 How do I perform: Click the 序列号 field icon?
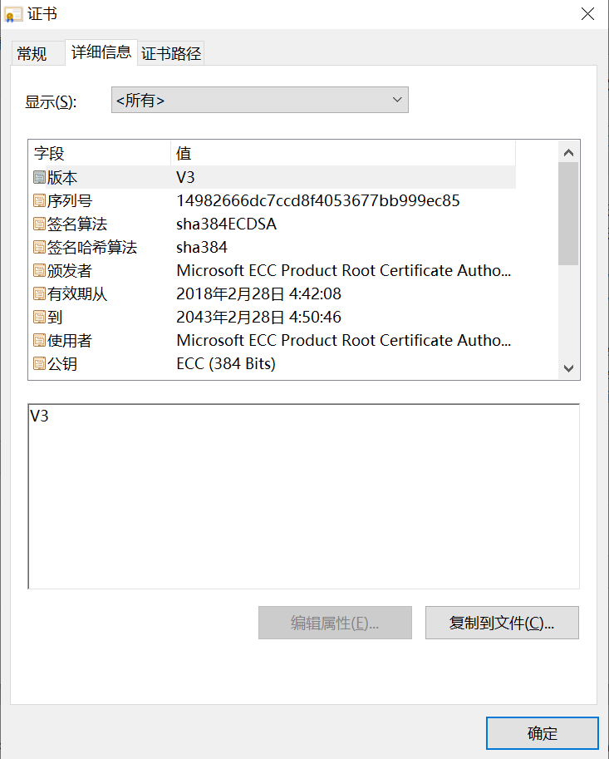tap(39, 201)
